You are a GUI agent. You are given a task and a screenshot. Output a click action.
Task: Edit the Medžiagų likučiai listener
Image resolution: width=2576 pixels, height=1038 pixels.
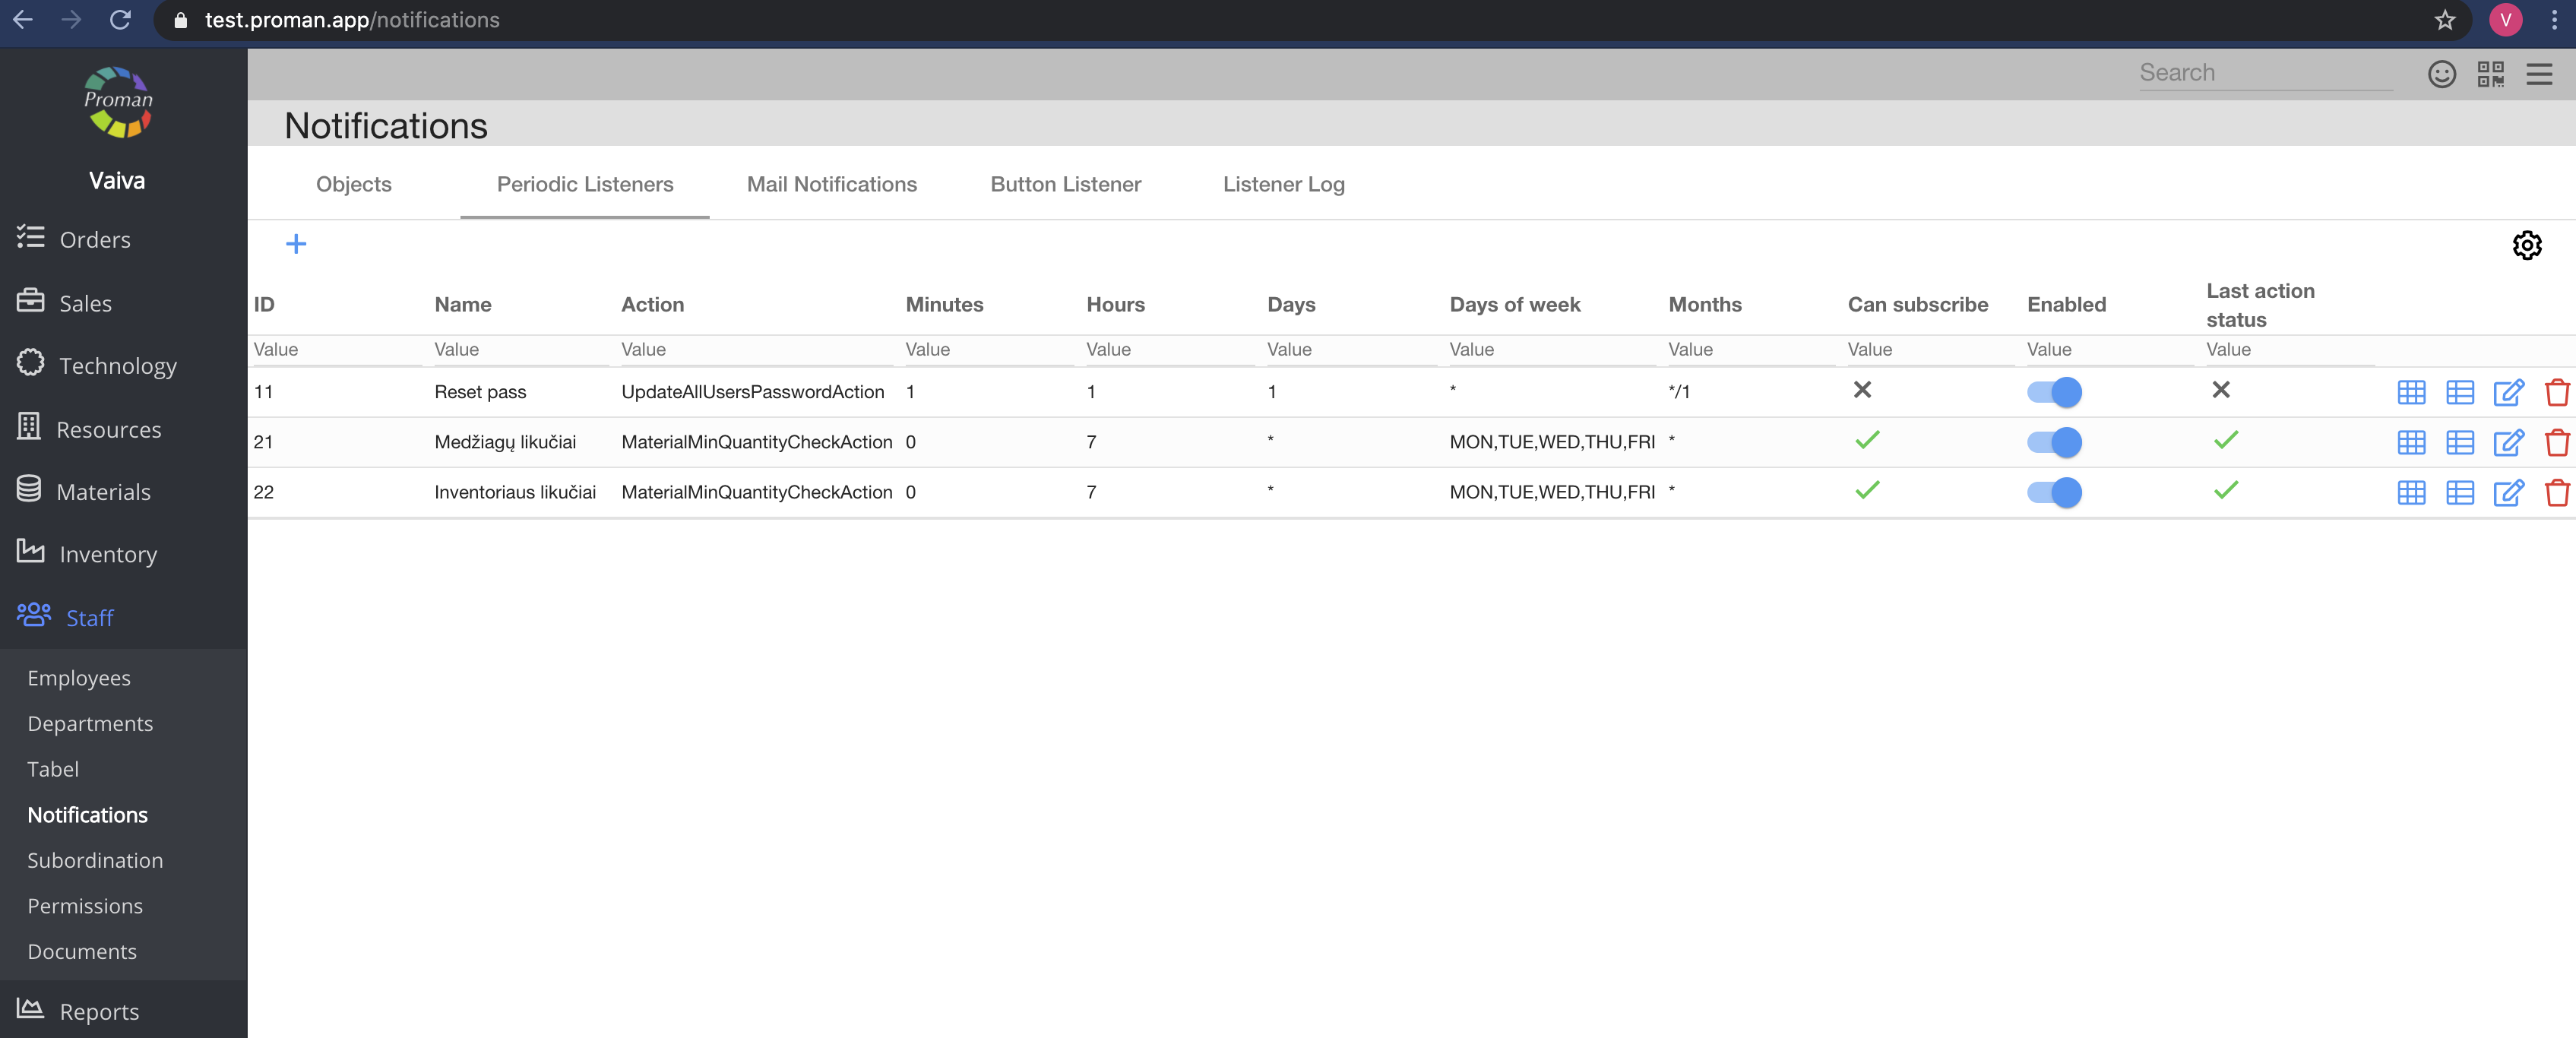pos(2507,442)
